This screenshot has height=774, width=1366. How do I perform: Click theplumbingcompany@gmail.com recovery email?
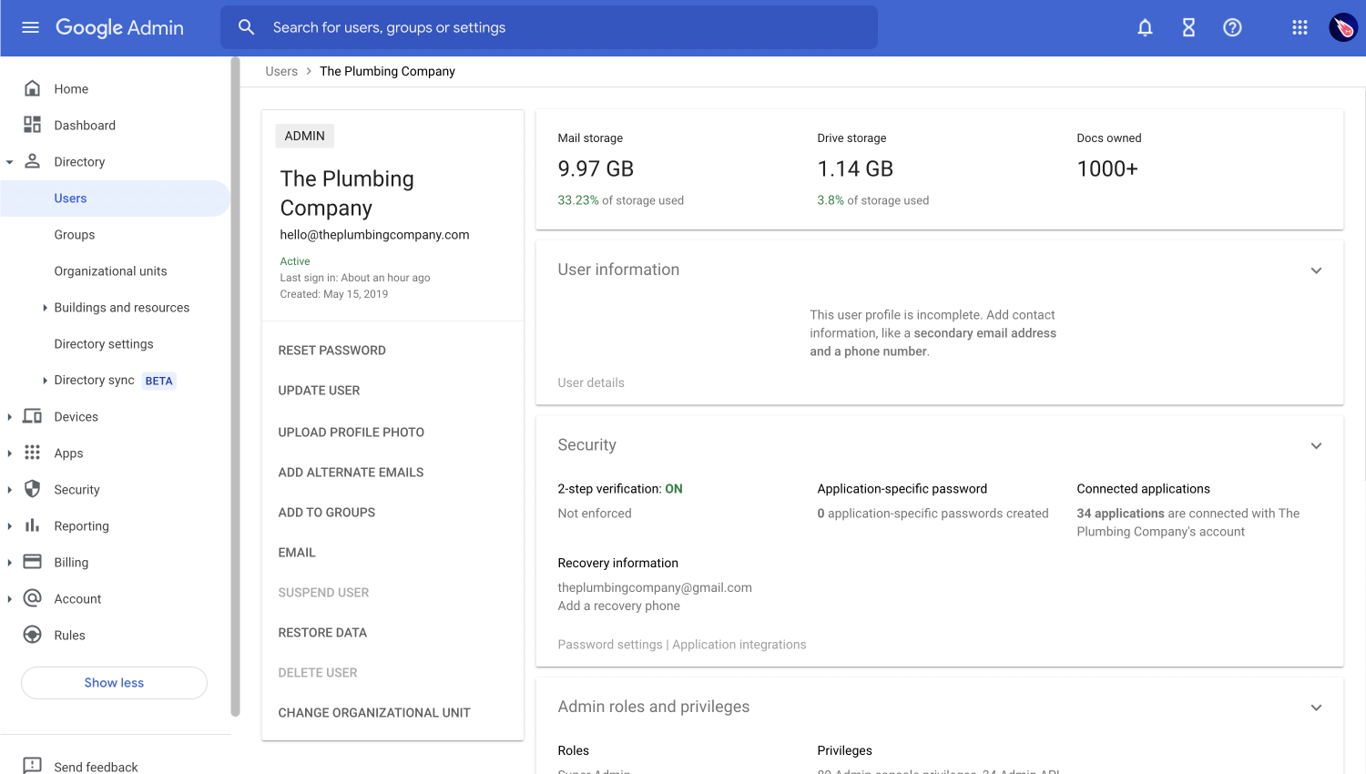pyautogui.click(x=655, y=587)
